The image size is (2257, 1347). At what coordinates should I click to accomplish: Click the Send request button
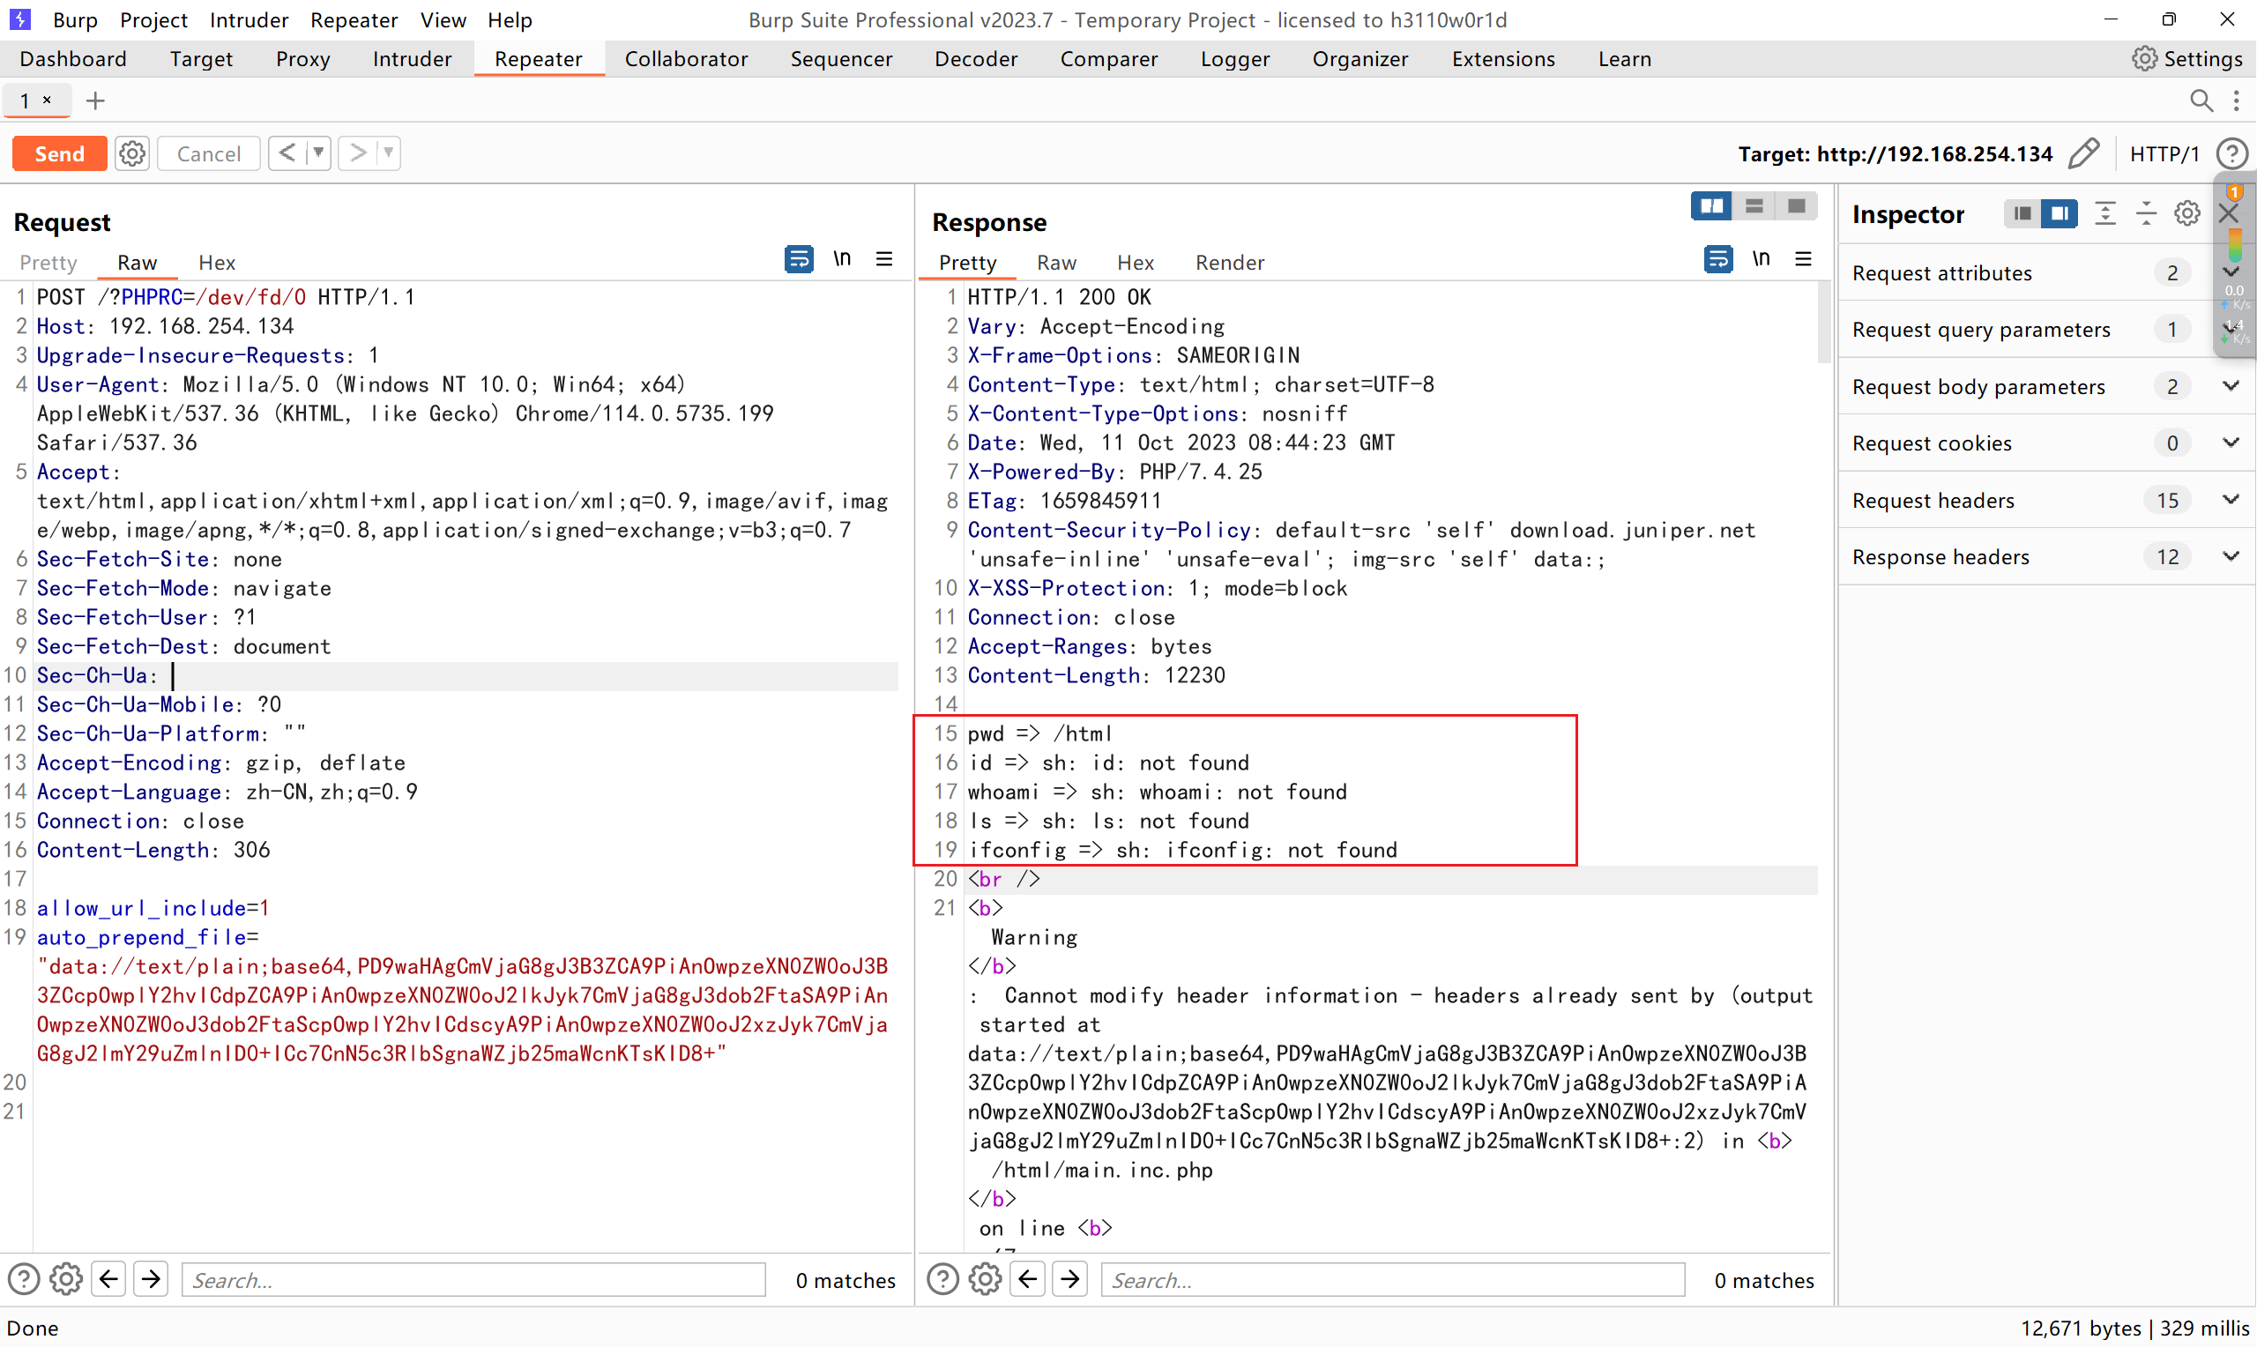[x=59, y=153]
